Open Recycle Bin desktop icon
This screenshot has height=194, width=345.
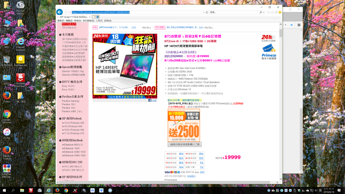point(7,61)
